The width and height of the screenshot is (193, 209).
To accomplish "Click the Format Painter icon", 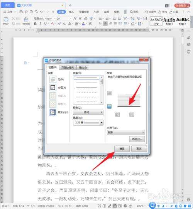I will tap(26, 21).
